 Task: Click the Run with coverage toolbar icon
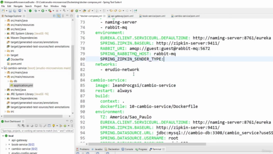(x=50, y=11)
